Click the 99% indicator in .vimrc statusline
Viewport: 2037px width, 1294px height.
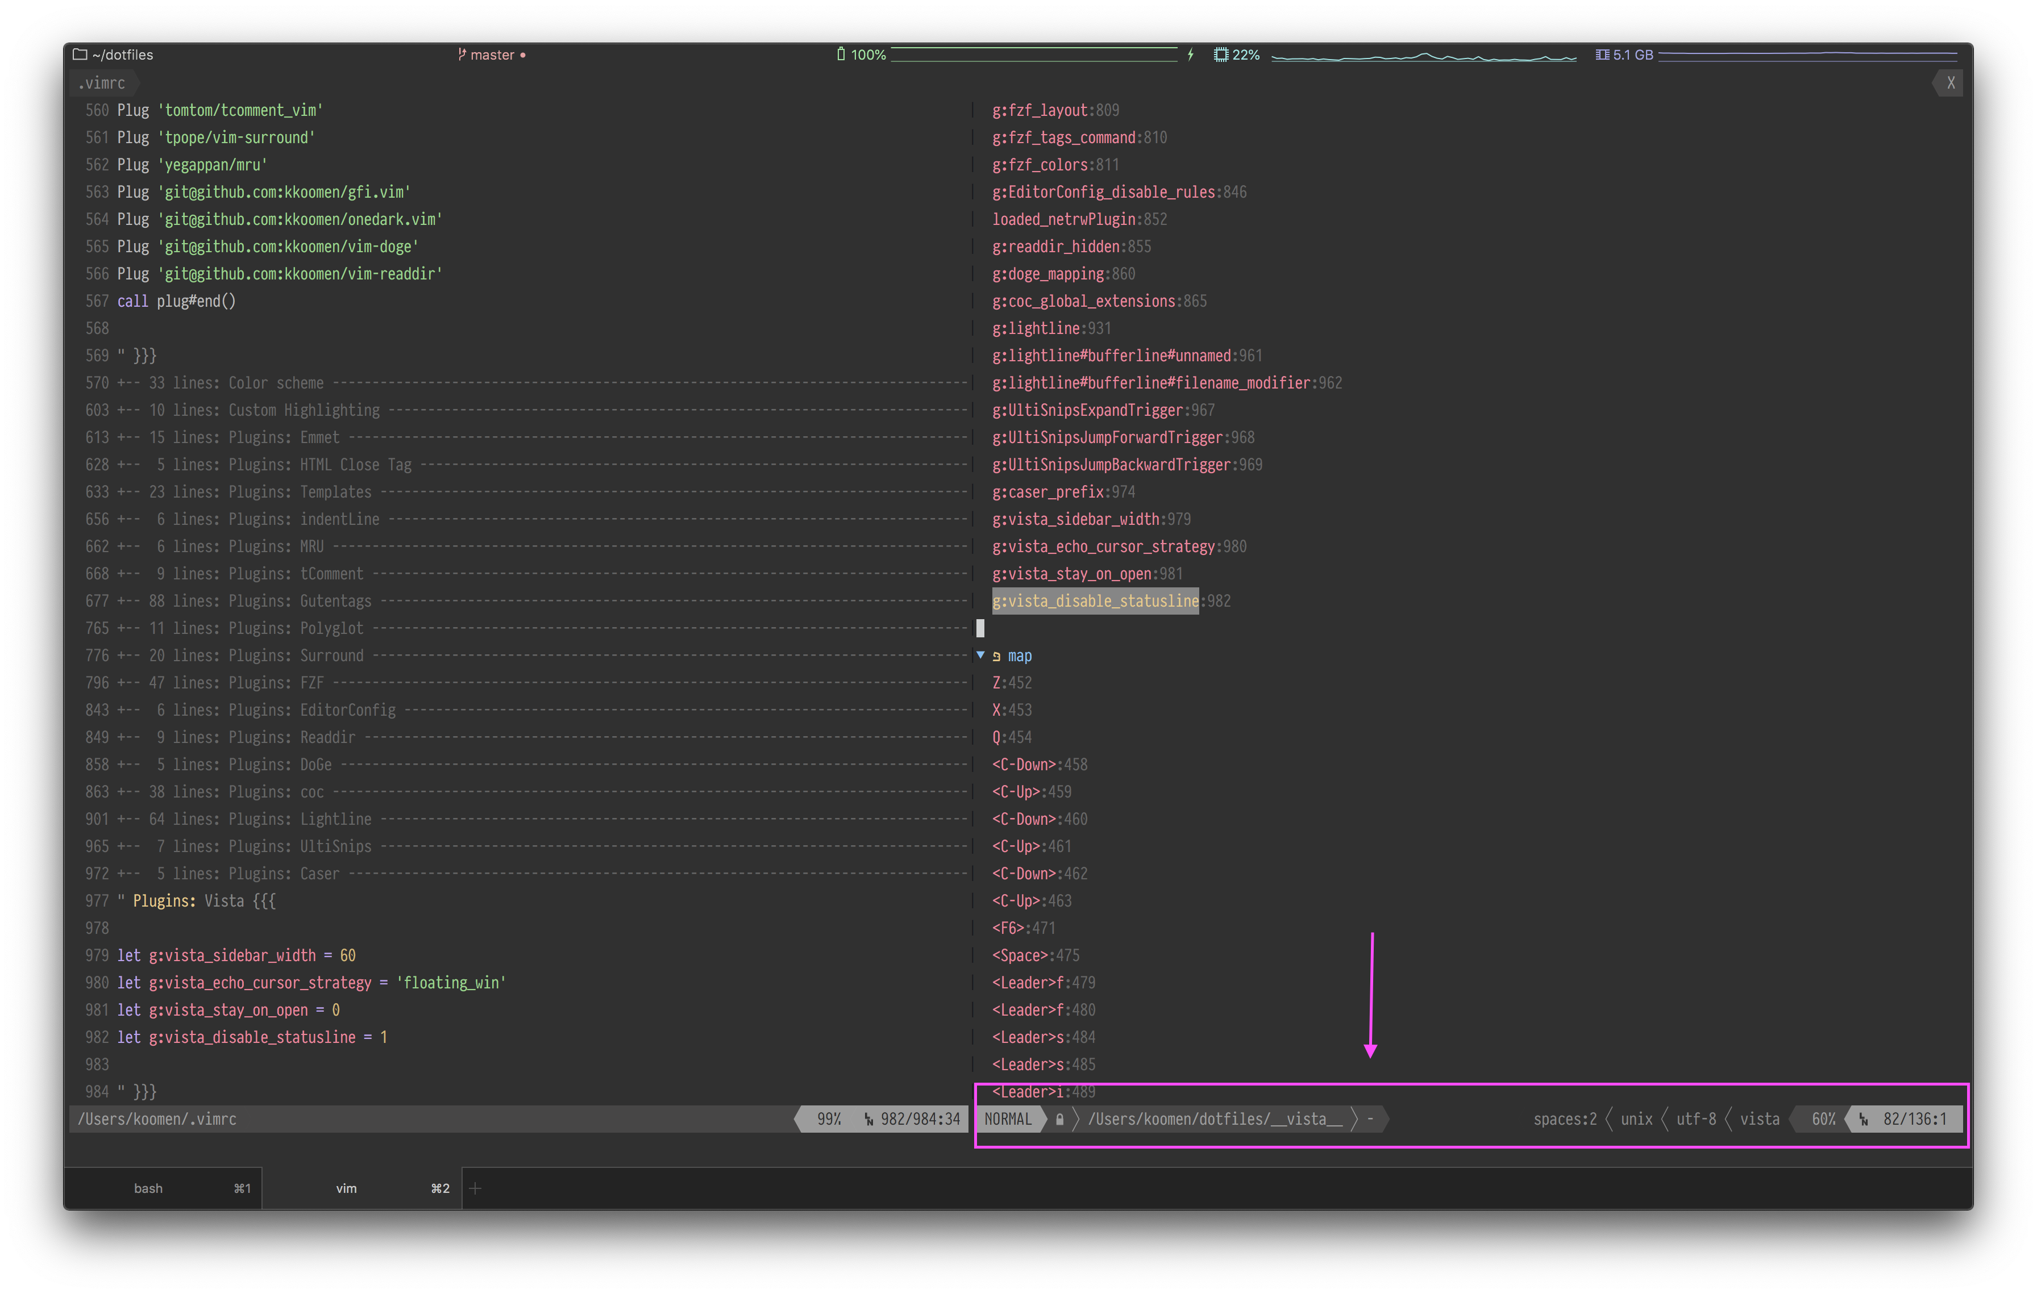[829, 1119]
